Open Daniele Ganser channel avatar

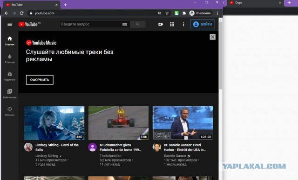(x=157, y=147)
